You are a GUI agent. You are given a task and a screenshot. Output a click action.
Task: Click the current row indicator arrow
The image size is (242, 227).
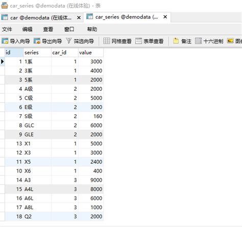2,62
